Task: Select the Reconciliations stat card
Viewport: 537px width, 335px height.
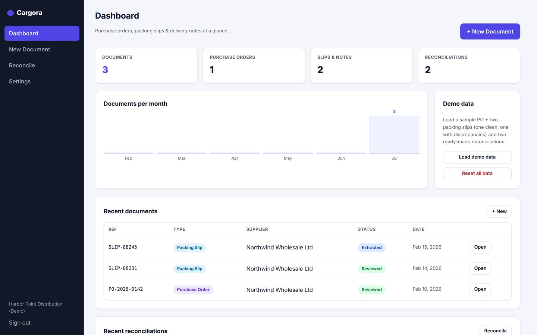Action: tap(469, 66)
